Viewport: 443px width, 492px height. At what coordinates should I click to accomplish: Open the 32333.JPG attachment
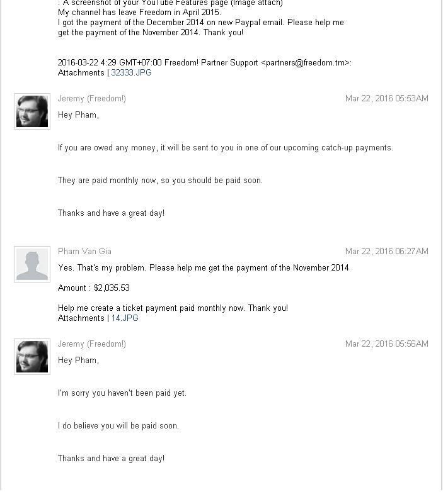pos(131,73)
